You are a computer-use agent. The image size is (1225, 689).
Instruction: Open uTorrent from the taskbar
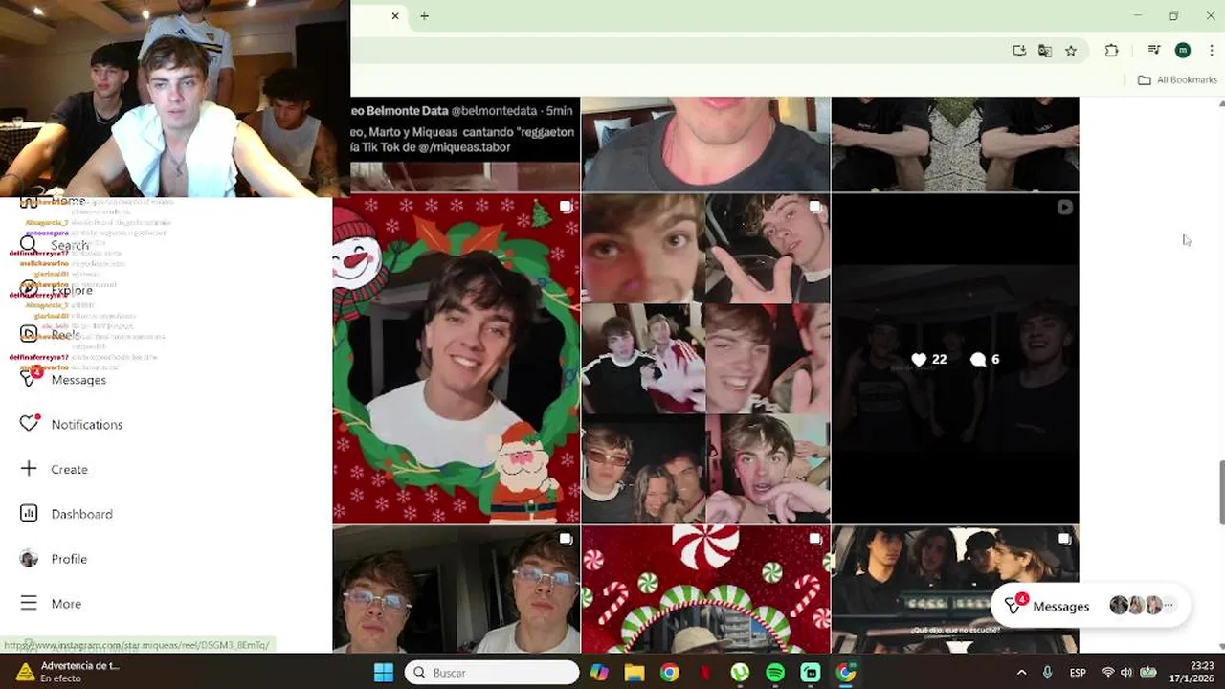[x=740, y=673]
